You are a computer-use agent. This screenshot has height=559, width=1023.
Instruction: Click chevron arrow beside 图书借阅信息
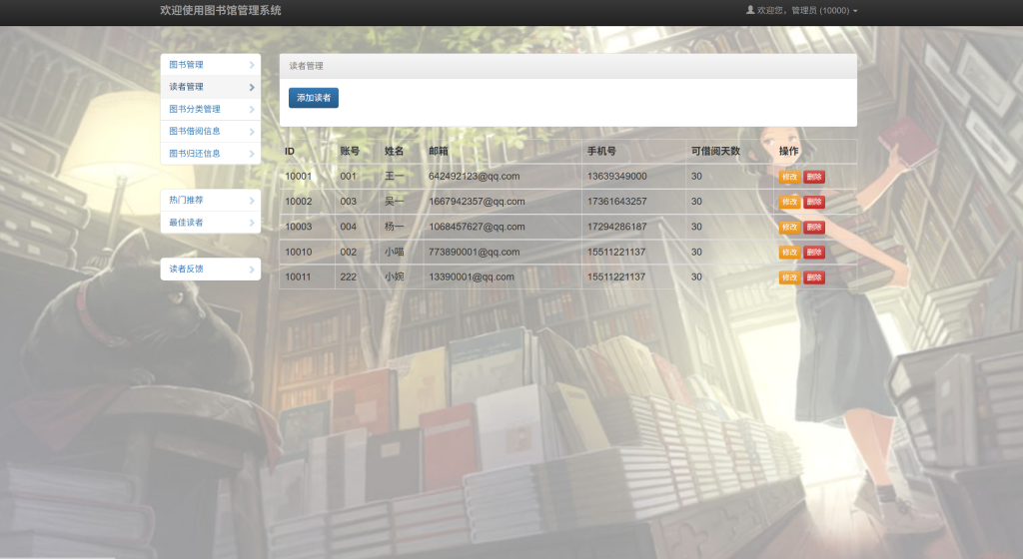click(x=252, y=132)
